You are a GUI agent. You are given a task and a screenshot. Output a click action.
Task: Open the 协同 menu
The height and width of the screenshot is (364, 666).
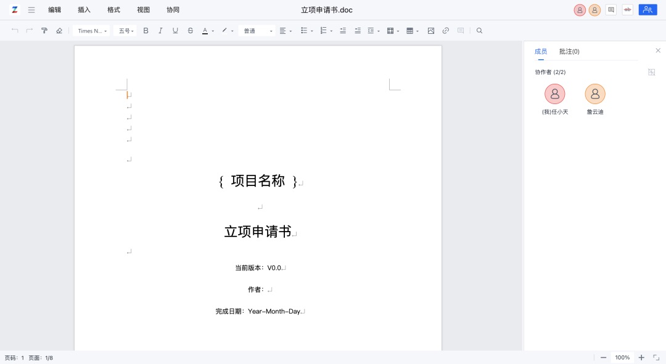(x=173, y=10)
